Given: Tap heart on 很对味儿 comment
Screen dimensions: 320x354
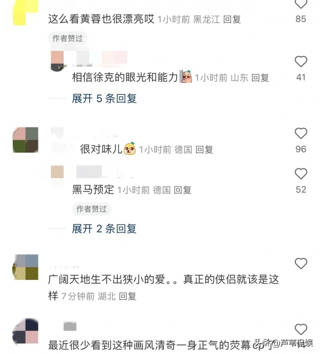Looking at the screenshot, I should coord(301,133).
